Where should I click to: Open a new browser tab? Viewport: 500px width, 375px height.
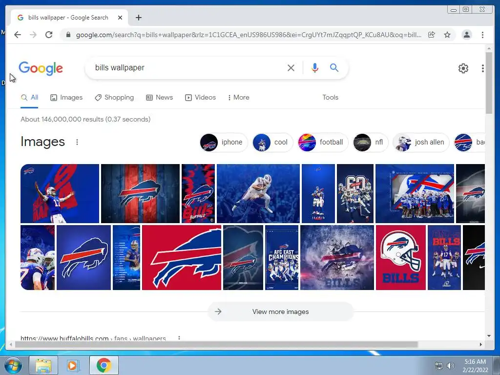click(x=138, y=18)
